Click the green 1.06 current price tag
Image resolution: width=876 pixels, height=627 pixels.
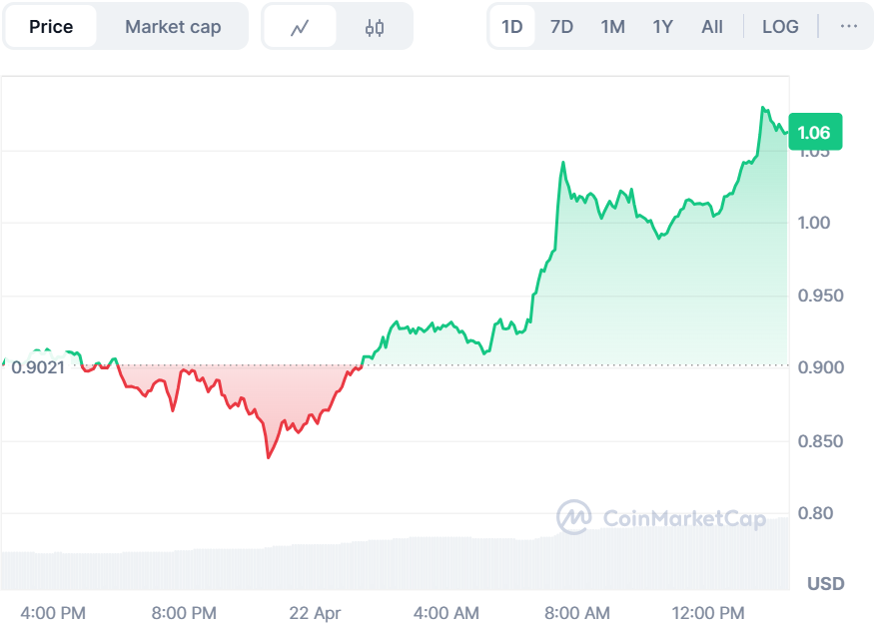click(x=814, y=133)
